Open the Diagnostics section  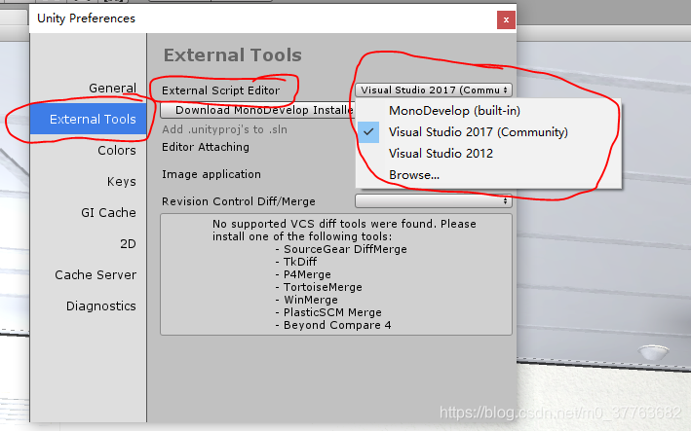101,306
